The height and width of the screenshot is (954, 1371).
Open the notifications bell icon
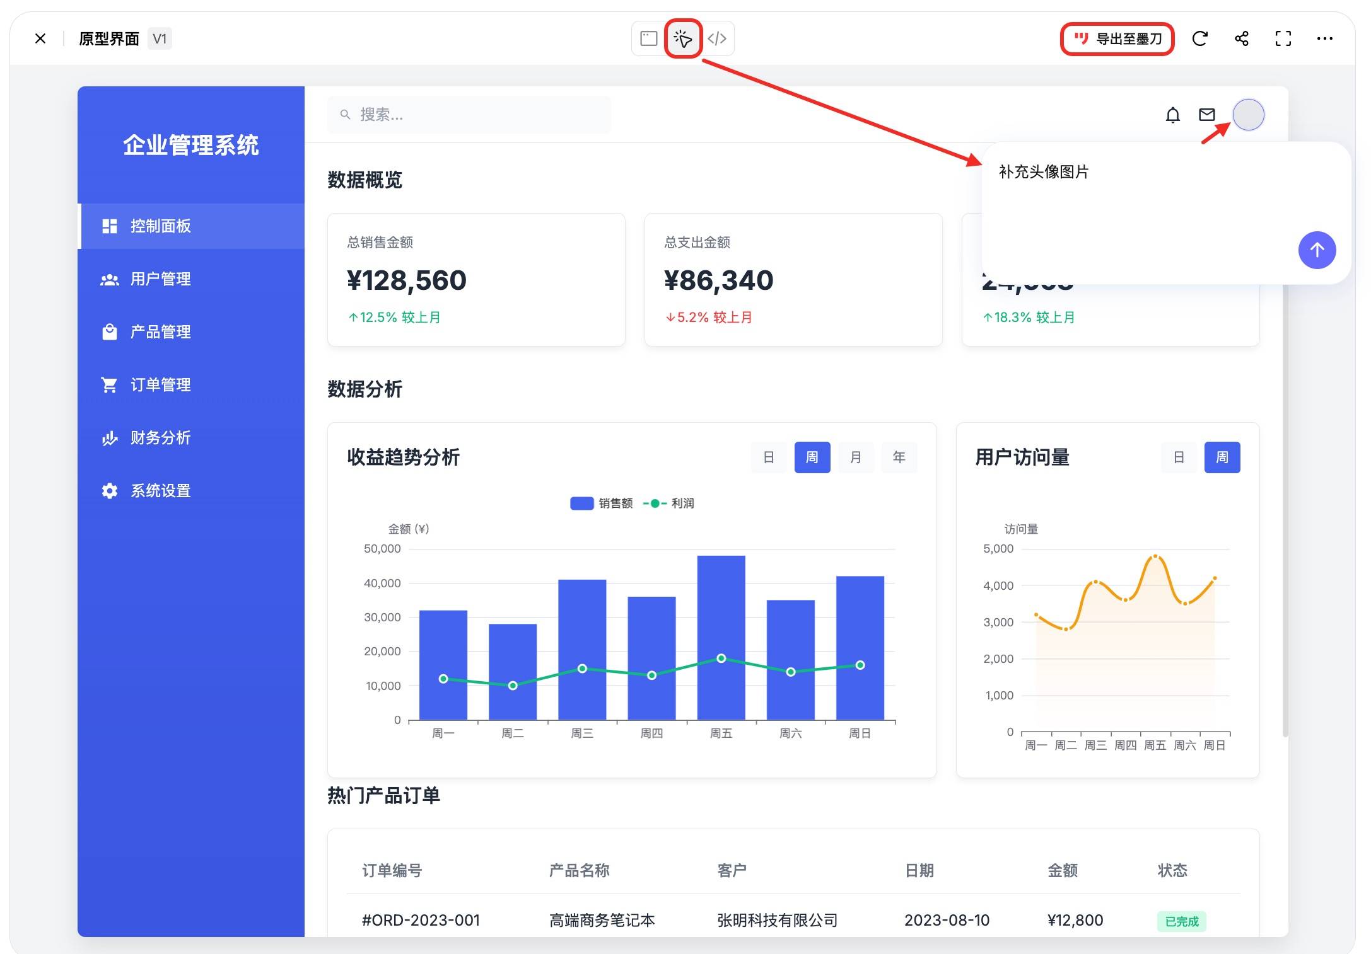click(x=1173, y=115)
